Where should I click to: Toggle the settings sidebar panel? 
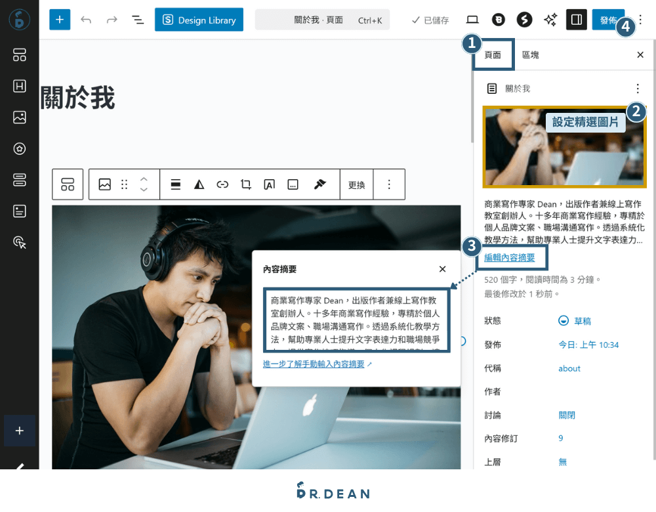(577, 20)
